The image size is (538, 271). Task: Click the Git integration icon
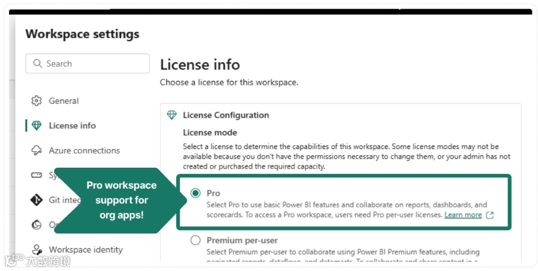click(x=36, y=200)
